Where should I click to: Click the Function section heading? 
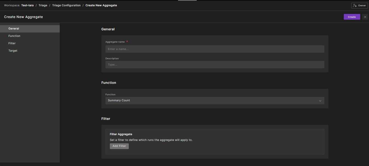[x=109, y=83]
